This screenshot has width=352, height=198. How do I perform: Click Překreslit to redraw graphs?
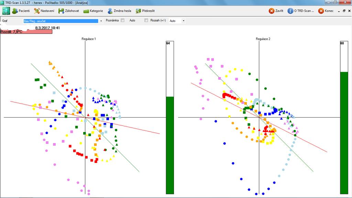pyautogui.click(x=145, y=11)
